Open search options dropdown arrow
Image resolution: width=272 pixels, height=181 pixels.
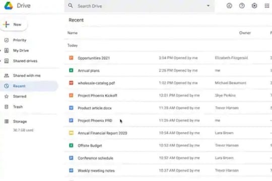(208, 6)
